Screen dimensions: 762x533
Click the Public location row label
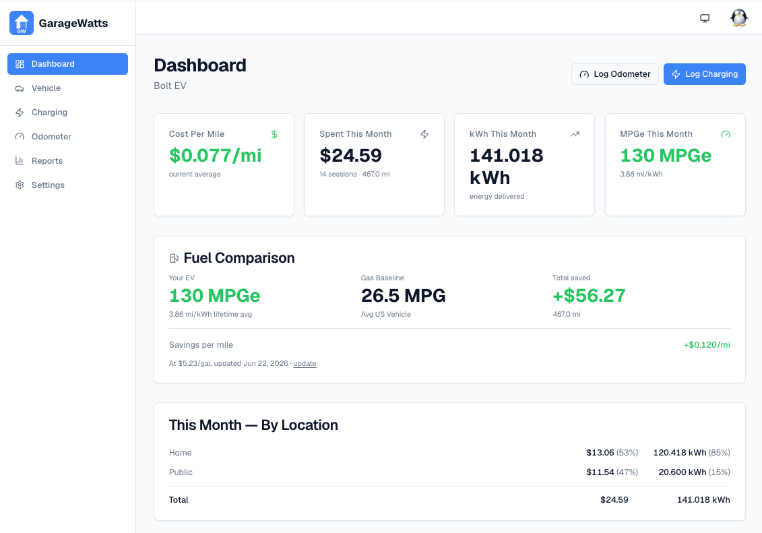181,472
